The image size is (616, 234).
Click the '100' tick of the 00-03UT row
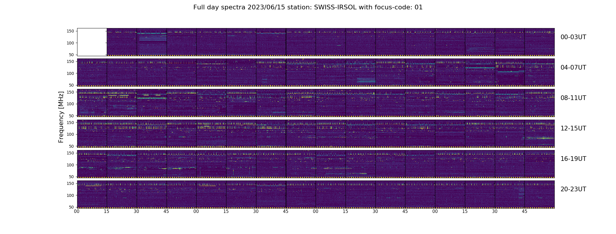(70, 43)
